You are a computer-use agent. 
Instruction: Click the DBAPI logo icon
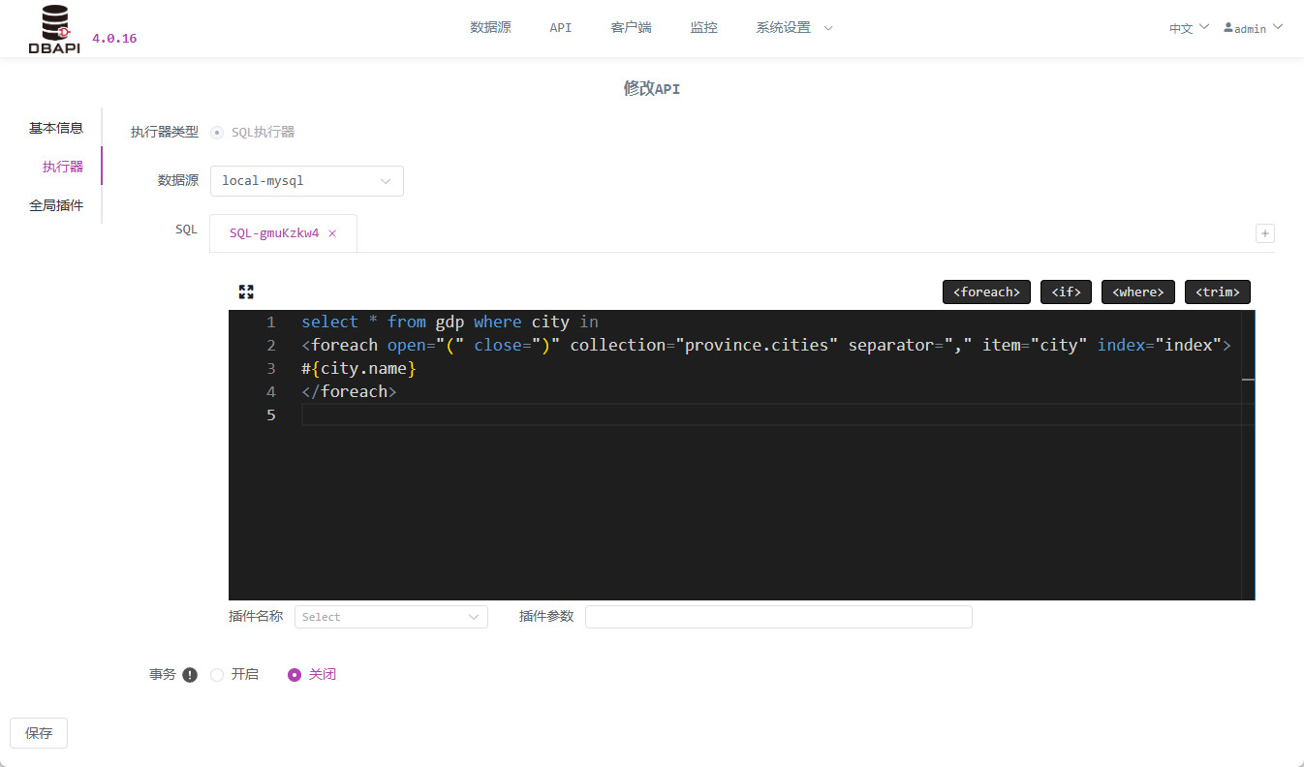[55, 29]
